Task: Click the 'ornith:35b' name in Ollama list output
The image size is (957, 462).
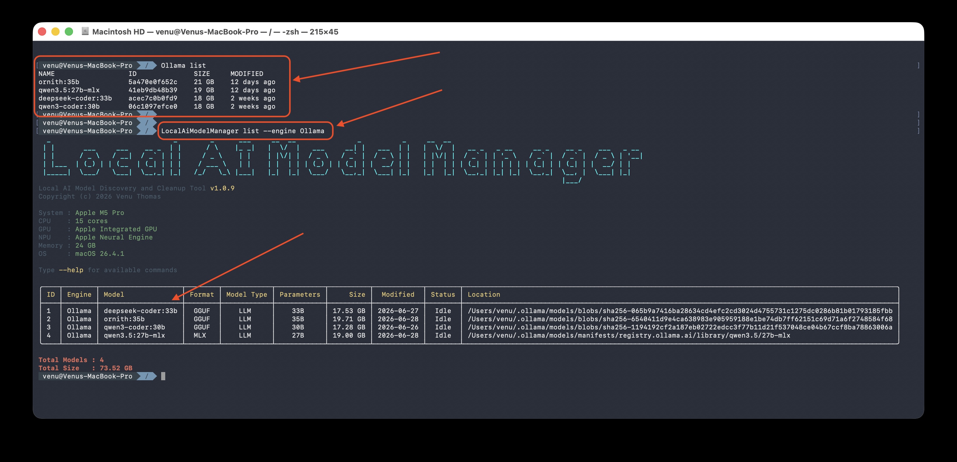Action: pyautogui.click(x=59, y=82)
